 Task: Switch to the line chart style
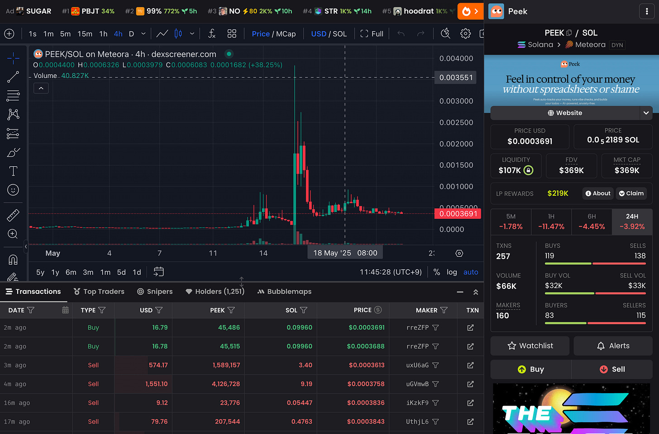click(x=162, y=34)
